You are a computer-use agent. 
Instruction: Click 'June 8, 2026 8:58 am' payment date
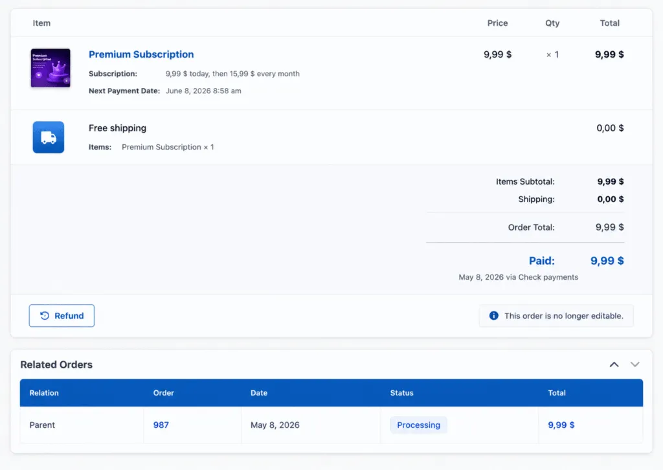click(x=203, y=91)
